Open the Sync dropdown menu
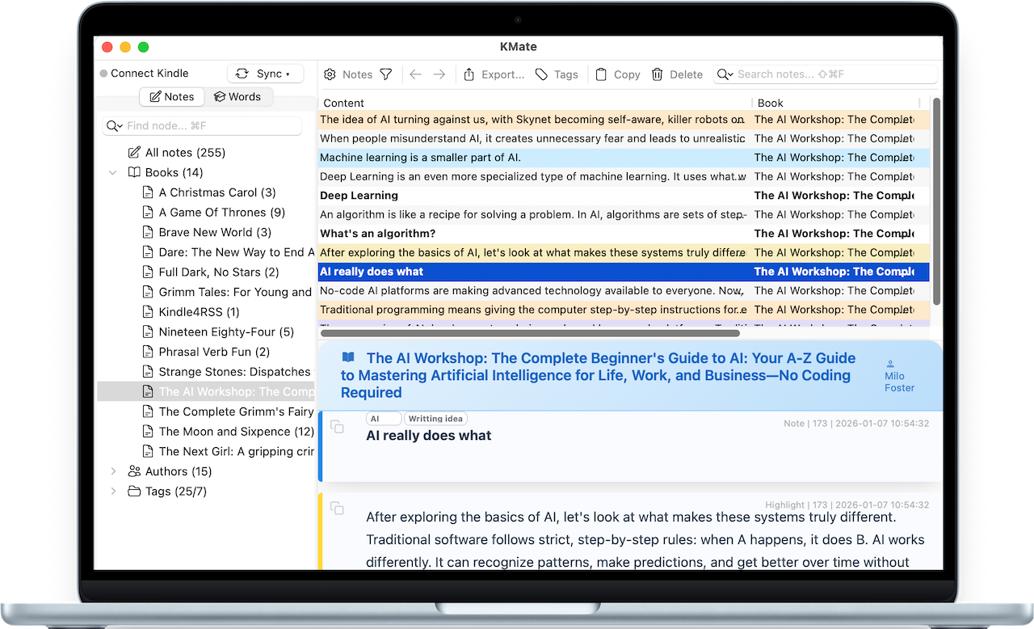The width and height of the screenshot is (1034, 629). pyautogui.click(x=264, y=74)
